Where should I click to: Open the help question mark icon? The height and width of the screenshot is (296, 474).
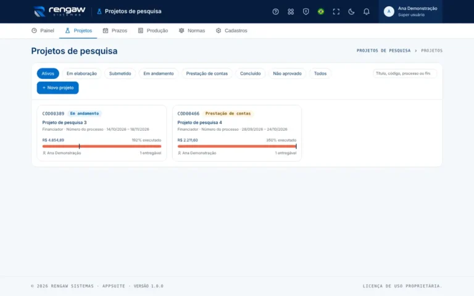point(275,12)
